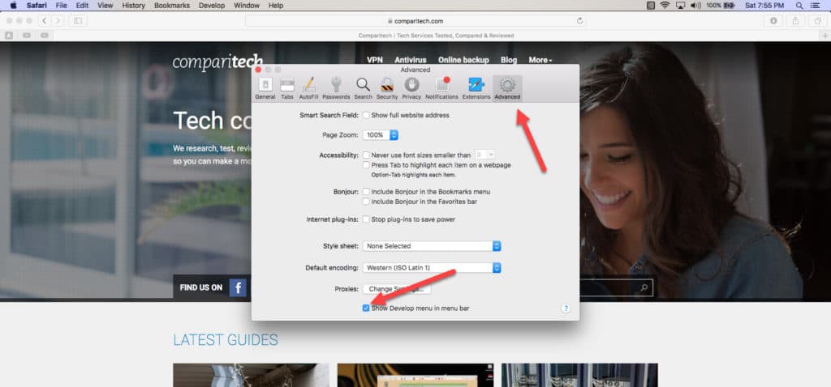The width and height of the screenshot is (831, 387).
Task: Click the Comparitech logo
Action: 217,62
